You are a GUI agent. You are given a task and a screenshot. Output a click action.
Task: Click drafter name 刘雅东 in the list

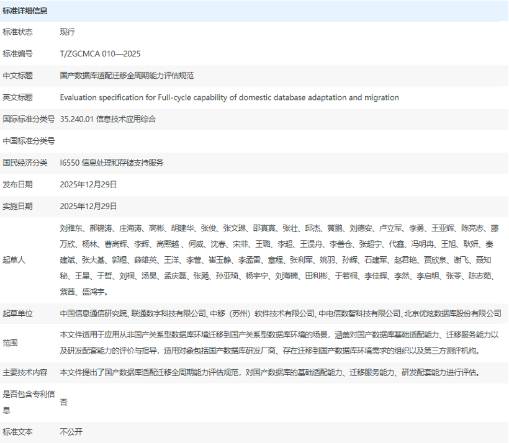71,228
